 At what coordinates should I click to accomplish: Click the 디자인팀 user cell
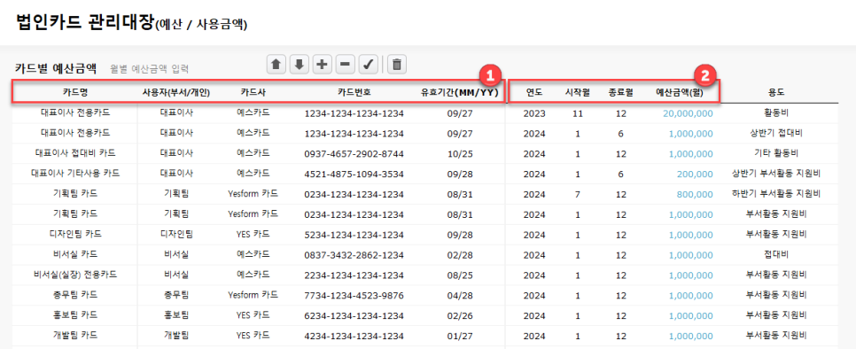click(176, 235)
